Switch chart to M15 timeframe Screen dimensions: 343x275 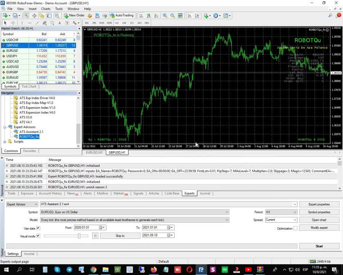point(102,23)
